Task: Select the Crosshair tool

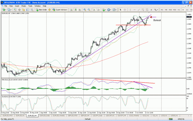Action: click(125, 10)
